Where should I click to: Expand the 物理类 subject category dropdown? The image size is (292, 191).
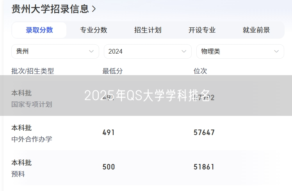tap(240, 51)
